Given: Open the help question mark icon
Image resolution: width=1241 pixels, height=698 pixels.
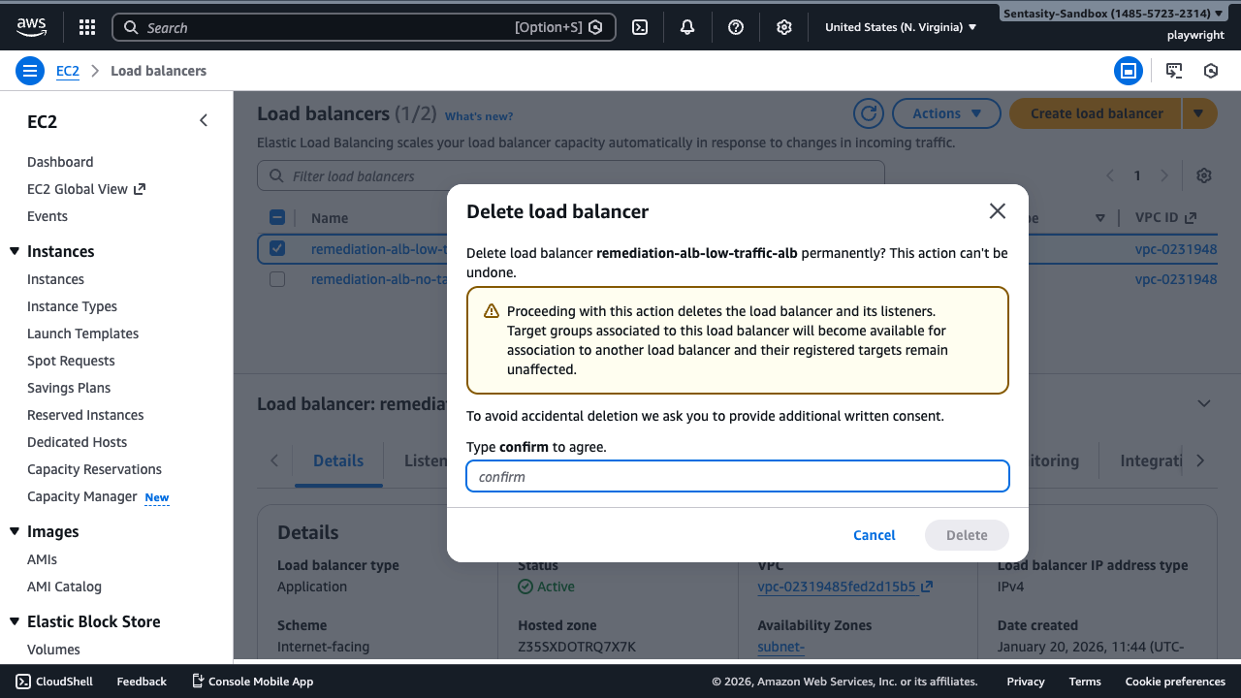Looking at the screenshot, I should [x=735, y=26].
